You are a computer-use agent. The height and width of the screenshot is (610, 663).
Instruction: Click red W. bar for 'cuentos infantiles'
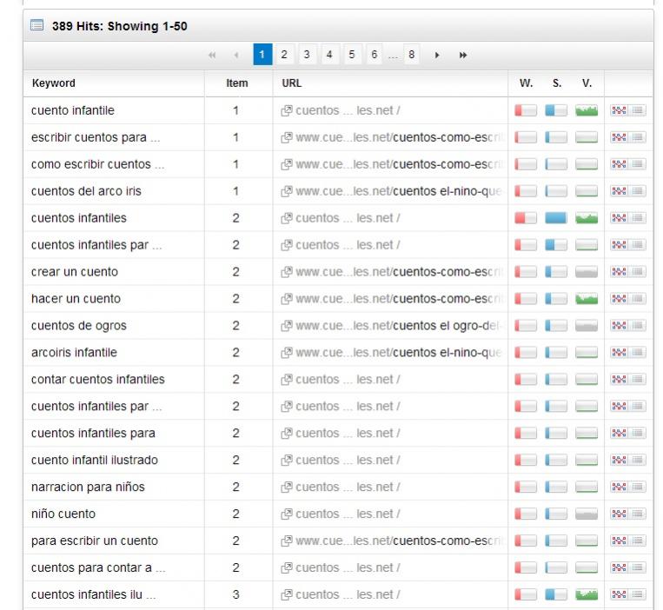coord(526,218)
